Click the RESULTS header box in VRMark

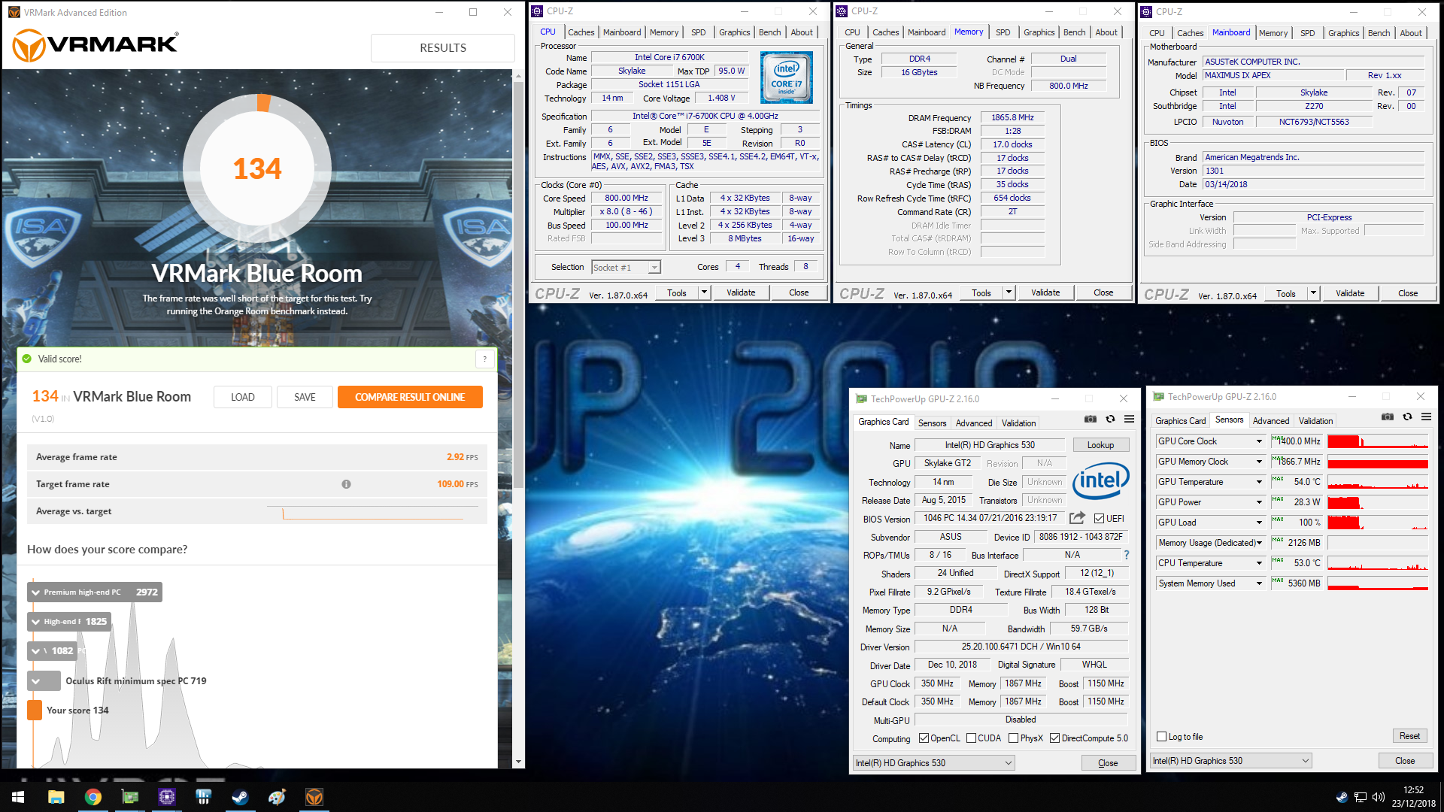point(443,47)
